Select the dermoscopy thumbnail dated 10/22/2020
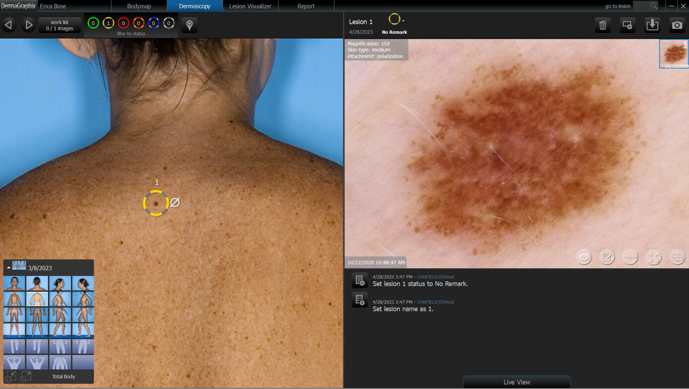Viewport: 689px width, 389px height. click(x=674, y=54)
